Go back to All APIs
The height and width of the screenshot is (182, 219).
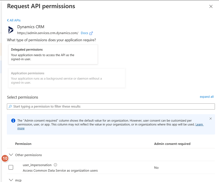coord(15,20)
